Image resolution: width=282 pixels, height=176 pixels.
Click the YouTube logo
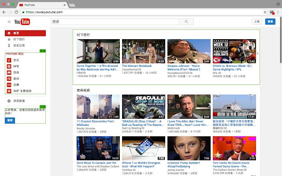tap(22, 22)
